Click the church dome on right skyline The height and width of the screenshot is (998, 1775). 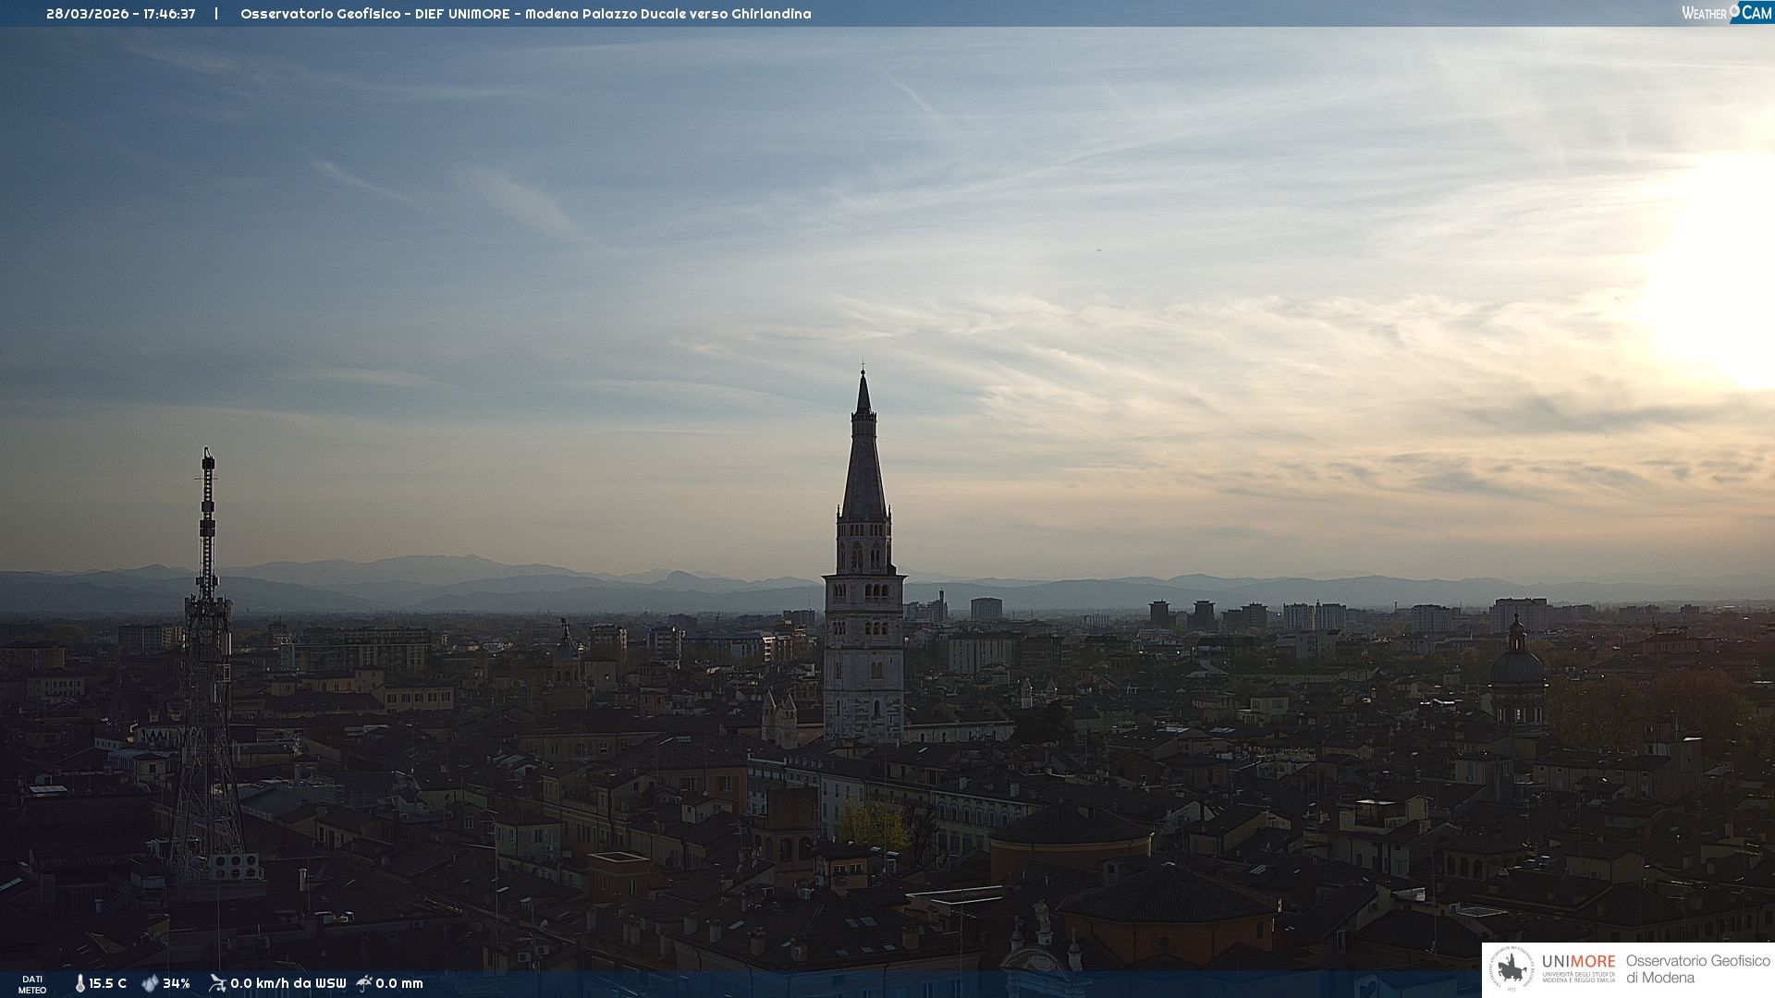[1517, 665]
